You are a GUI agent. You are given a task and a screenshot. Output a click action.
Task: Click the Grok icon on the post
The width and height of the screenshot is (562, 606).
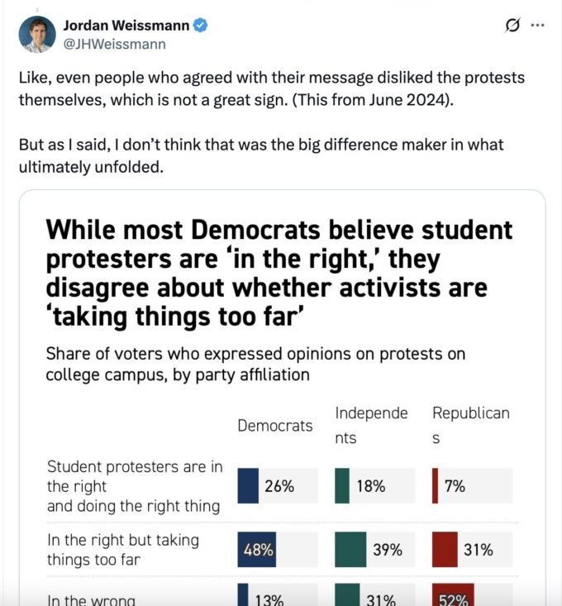point(512,26)
